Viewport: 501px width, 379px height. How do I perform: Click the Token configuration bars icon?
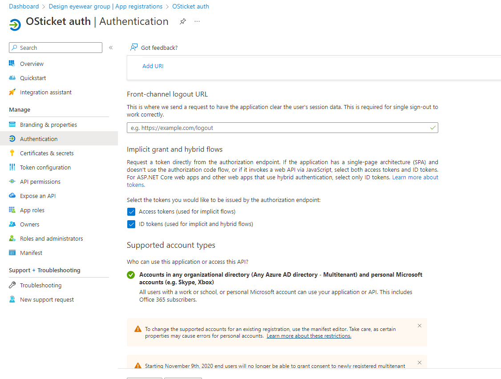pyautogui.click(x=12, y=167)
